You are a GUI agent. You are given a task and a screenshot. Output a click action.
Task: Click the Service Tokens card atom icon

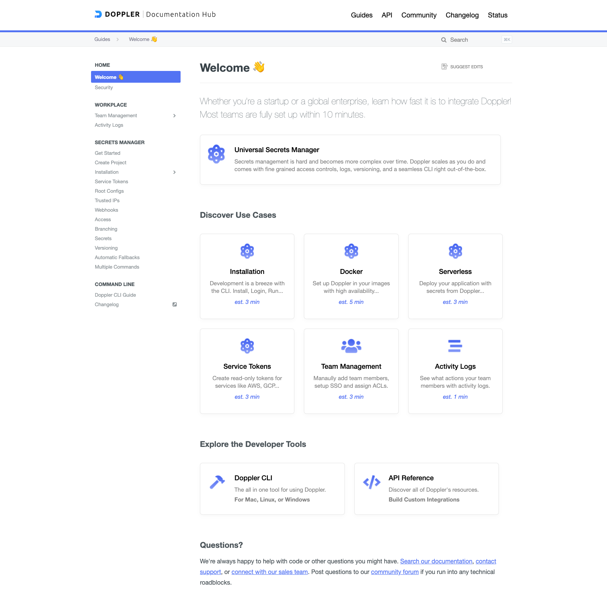pos(247,346)
